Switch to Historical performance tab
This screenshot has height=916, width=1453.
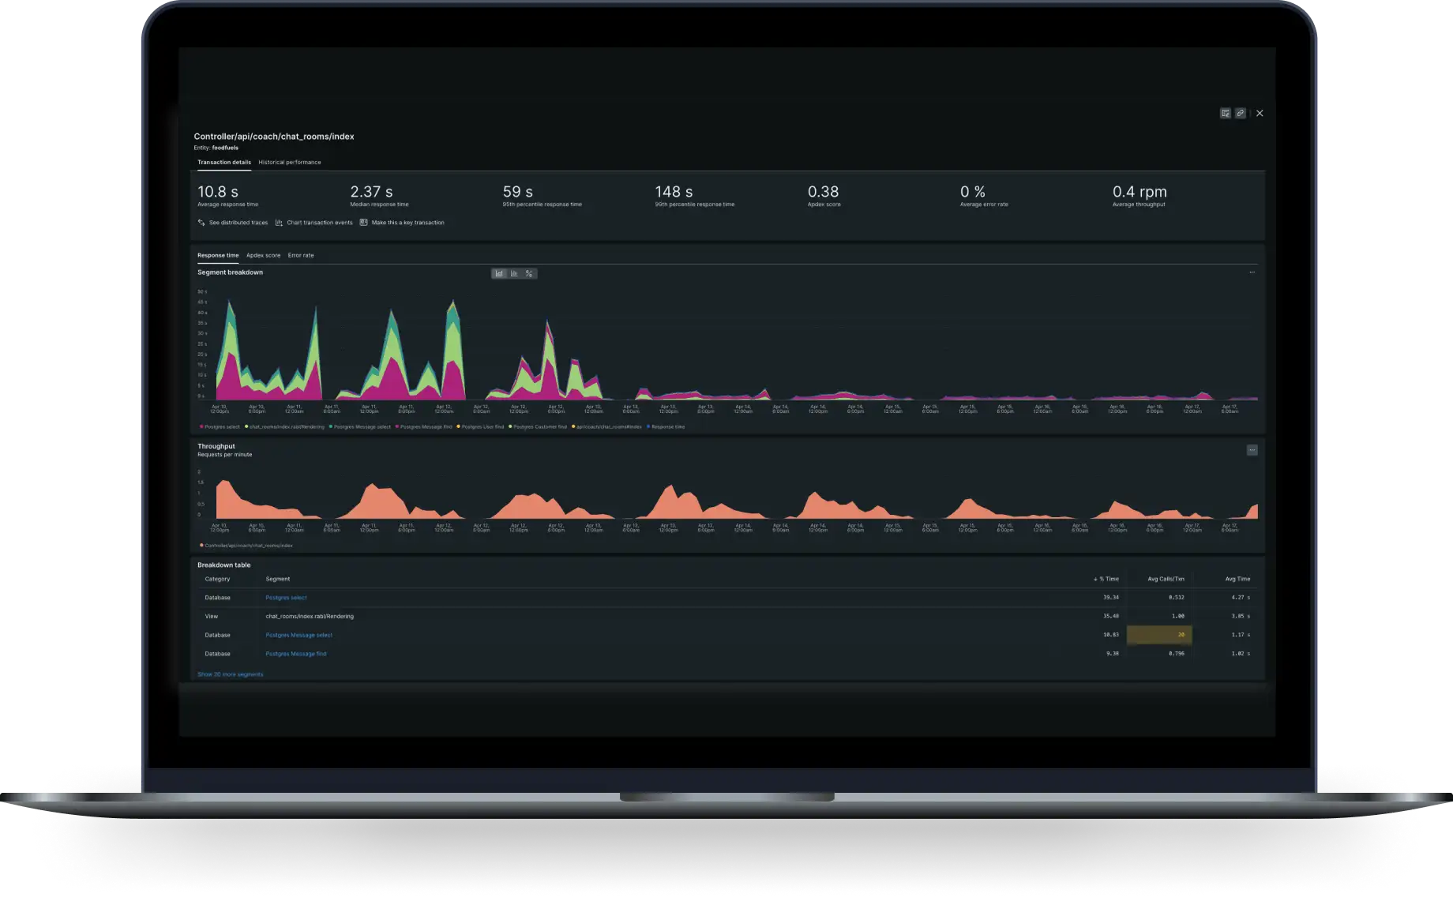[x=289, y=163]
